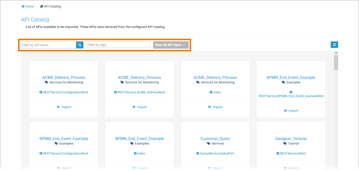Image resolution: width=359 pixels, height=171 pixels.
Task: Open RESTService:Rest service link
Action: pos(293,154)
